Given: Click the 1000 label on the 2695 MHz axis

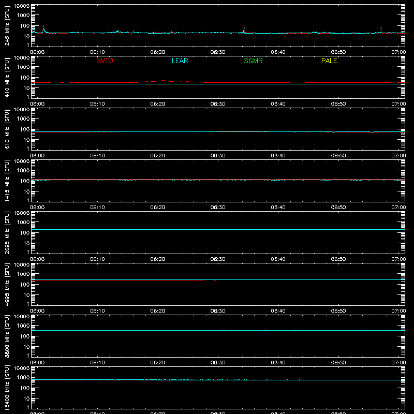Looking at the screenshot, I should (23, 222).
